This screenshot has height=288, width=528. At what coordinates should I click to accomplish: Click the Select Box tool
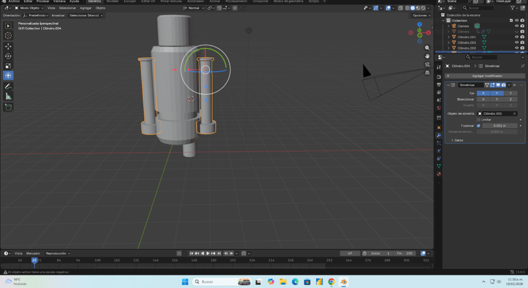coord(8,26)
